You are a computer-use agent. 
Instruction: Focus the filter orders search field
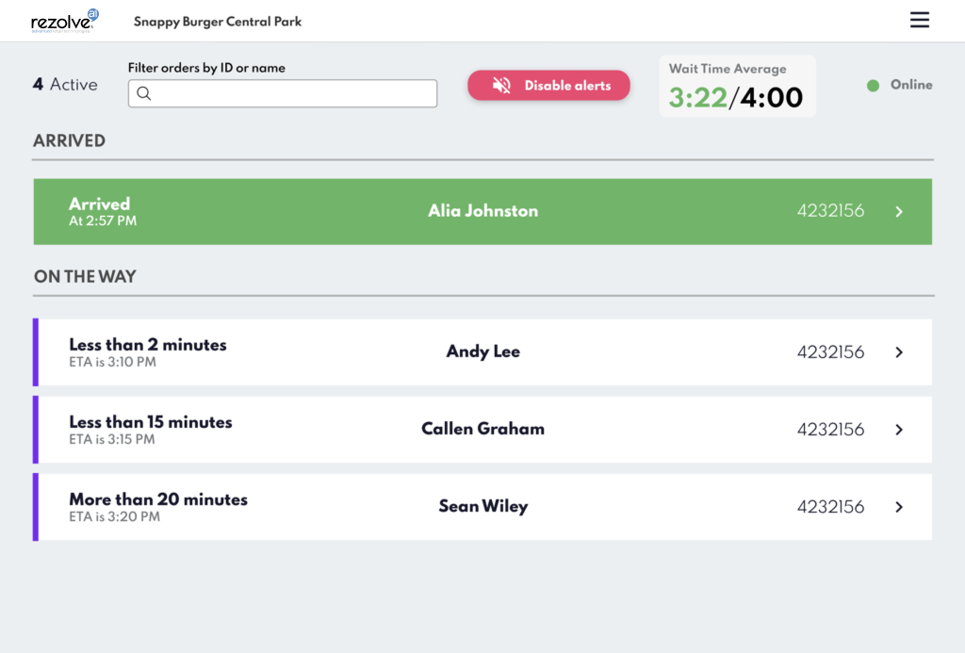292,93
